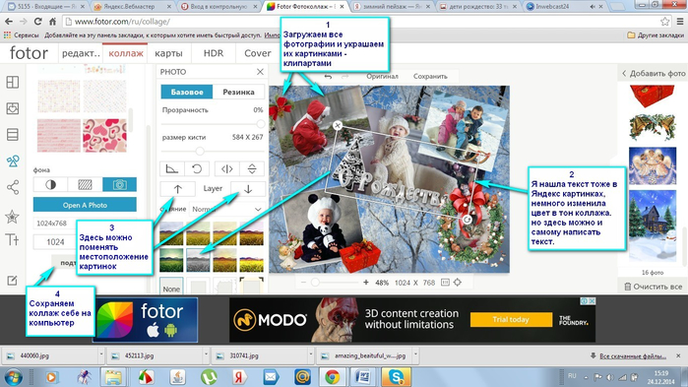Click Сохранить above the canvas
Viewport: 688px width, 387px height.
(x=430, y=77)
